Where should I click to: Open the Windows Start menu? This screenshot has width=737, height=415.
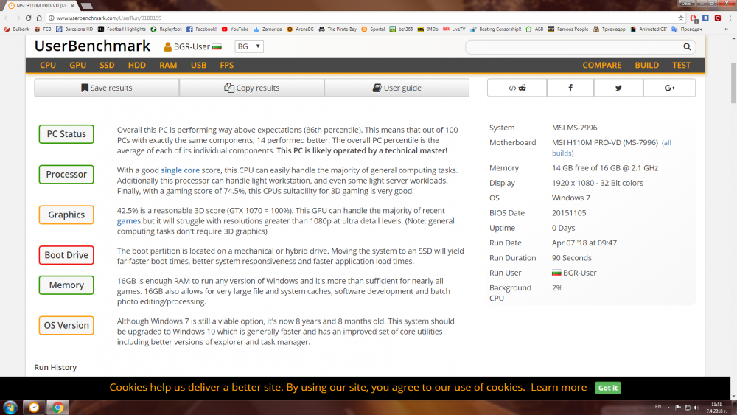click(x=10, y=407)
